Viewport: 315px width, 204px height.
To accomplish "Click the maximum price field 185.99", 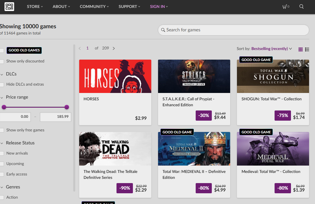I will [55, 117].
